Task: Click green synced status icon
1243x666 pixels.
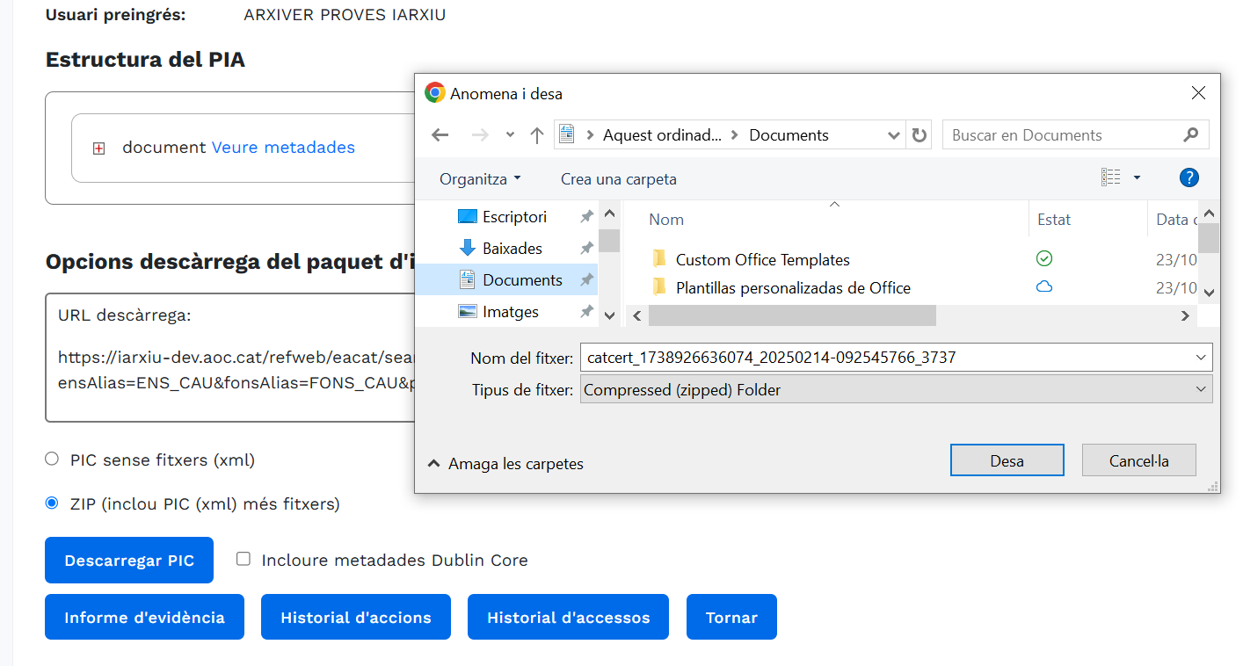Action: [x=1044, y=258]
